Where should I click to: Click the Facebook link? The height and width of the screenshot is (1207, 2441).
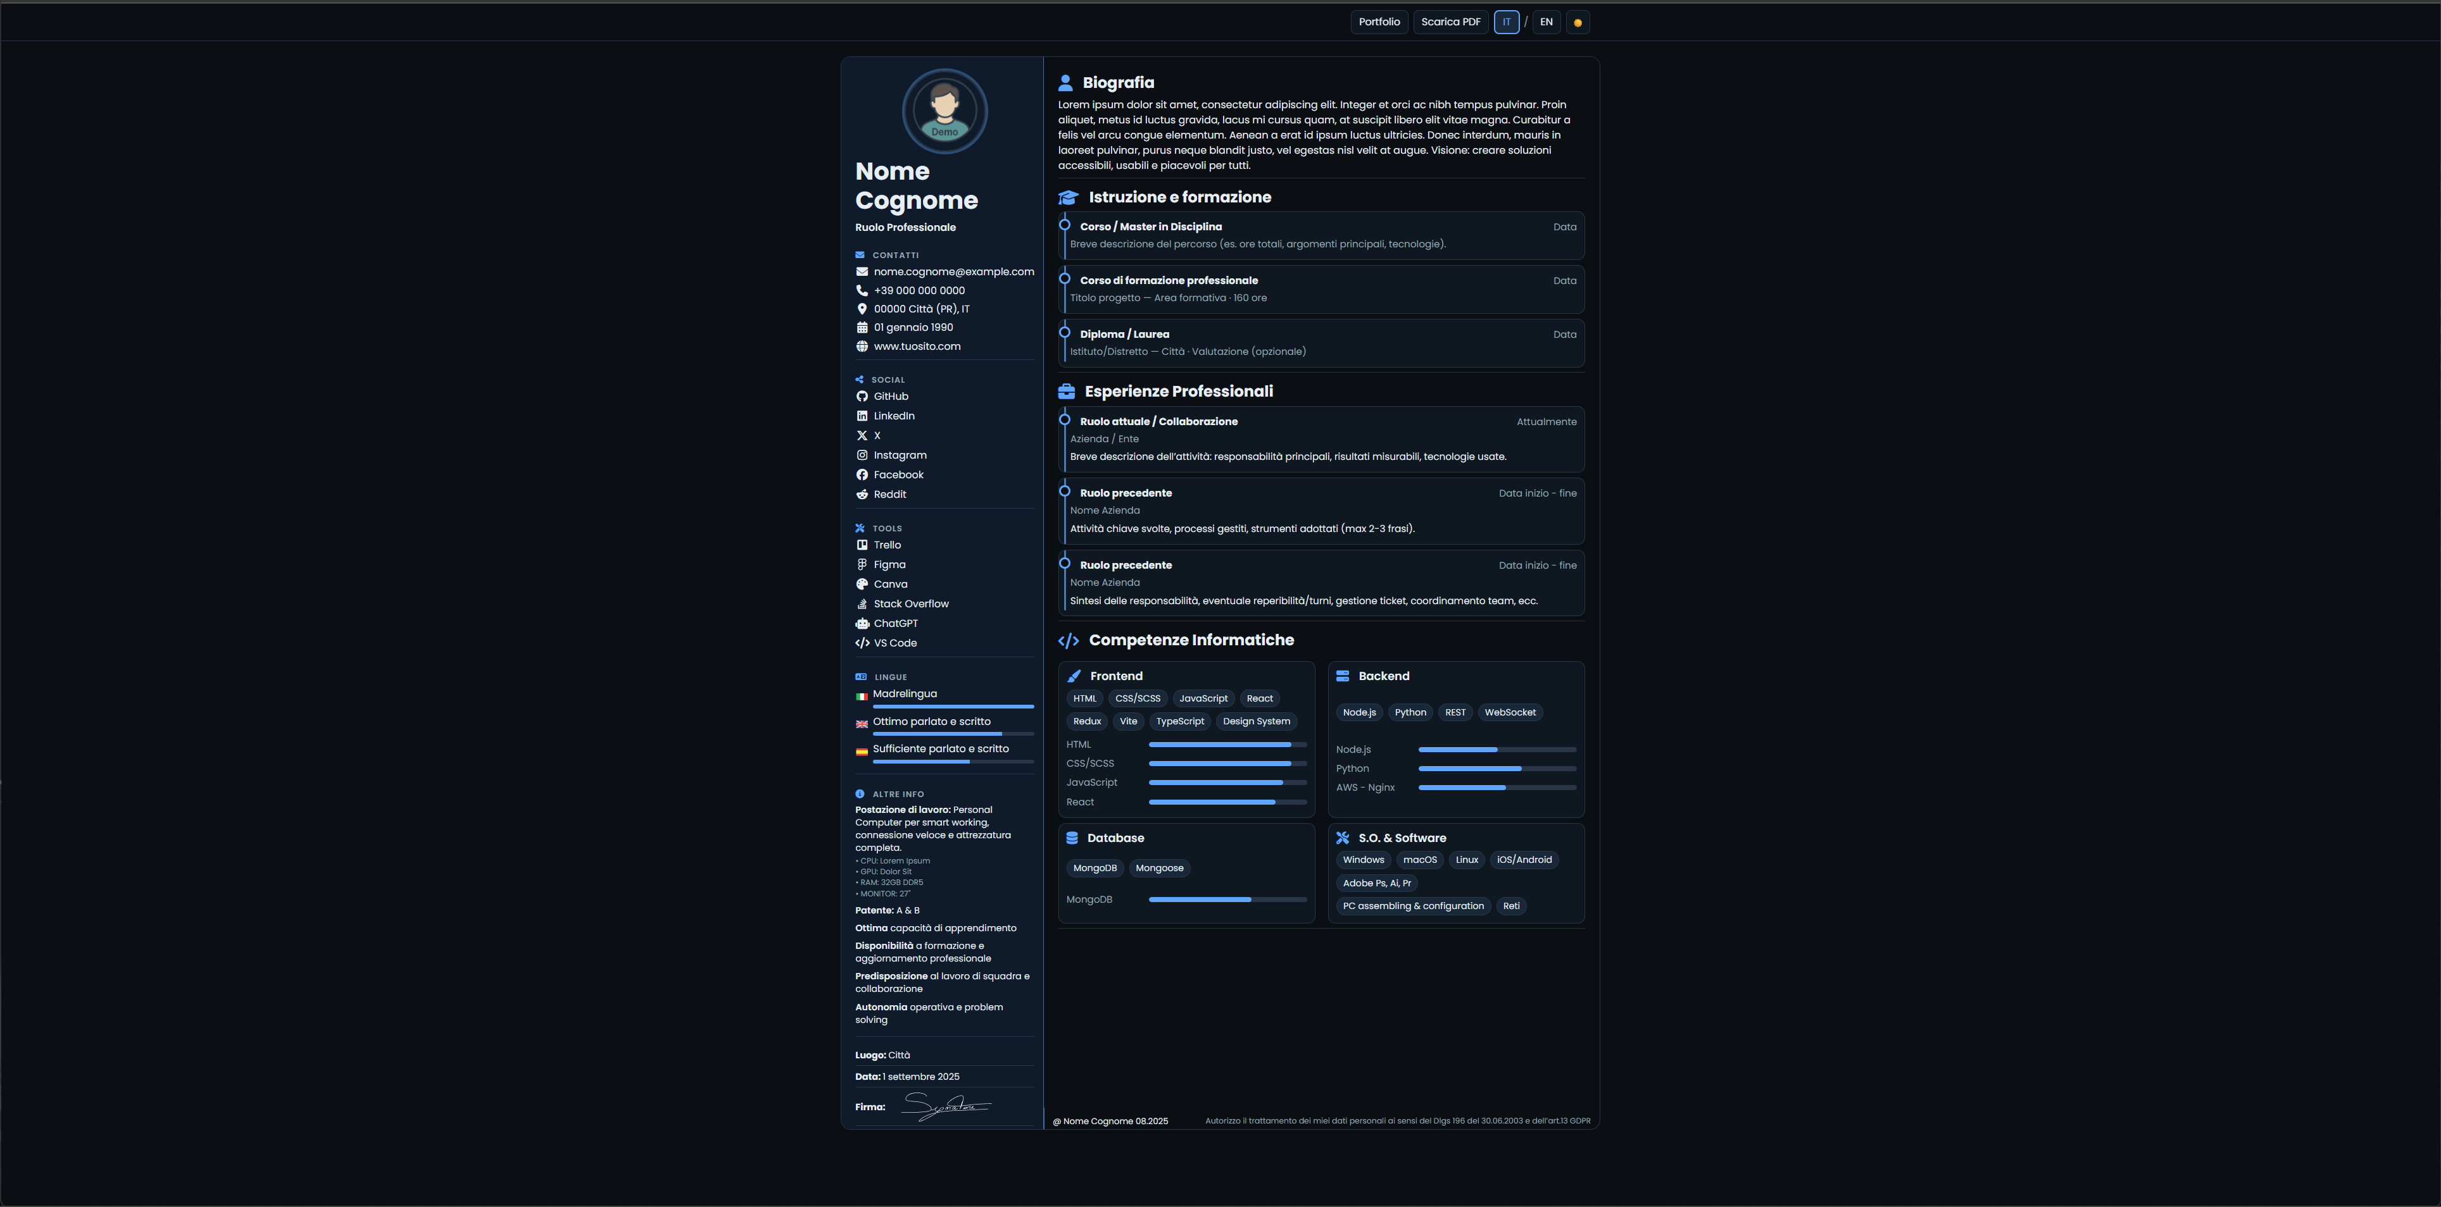pyautogui.click(x=898, y=475)
